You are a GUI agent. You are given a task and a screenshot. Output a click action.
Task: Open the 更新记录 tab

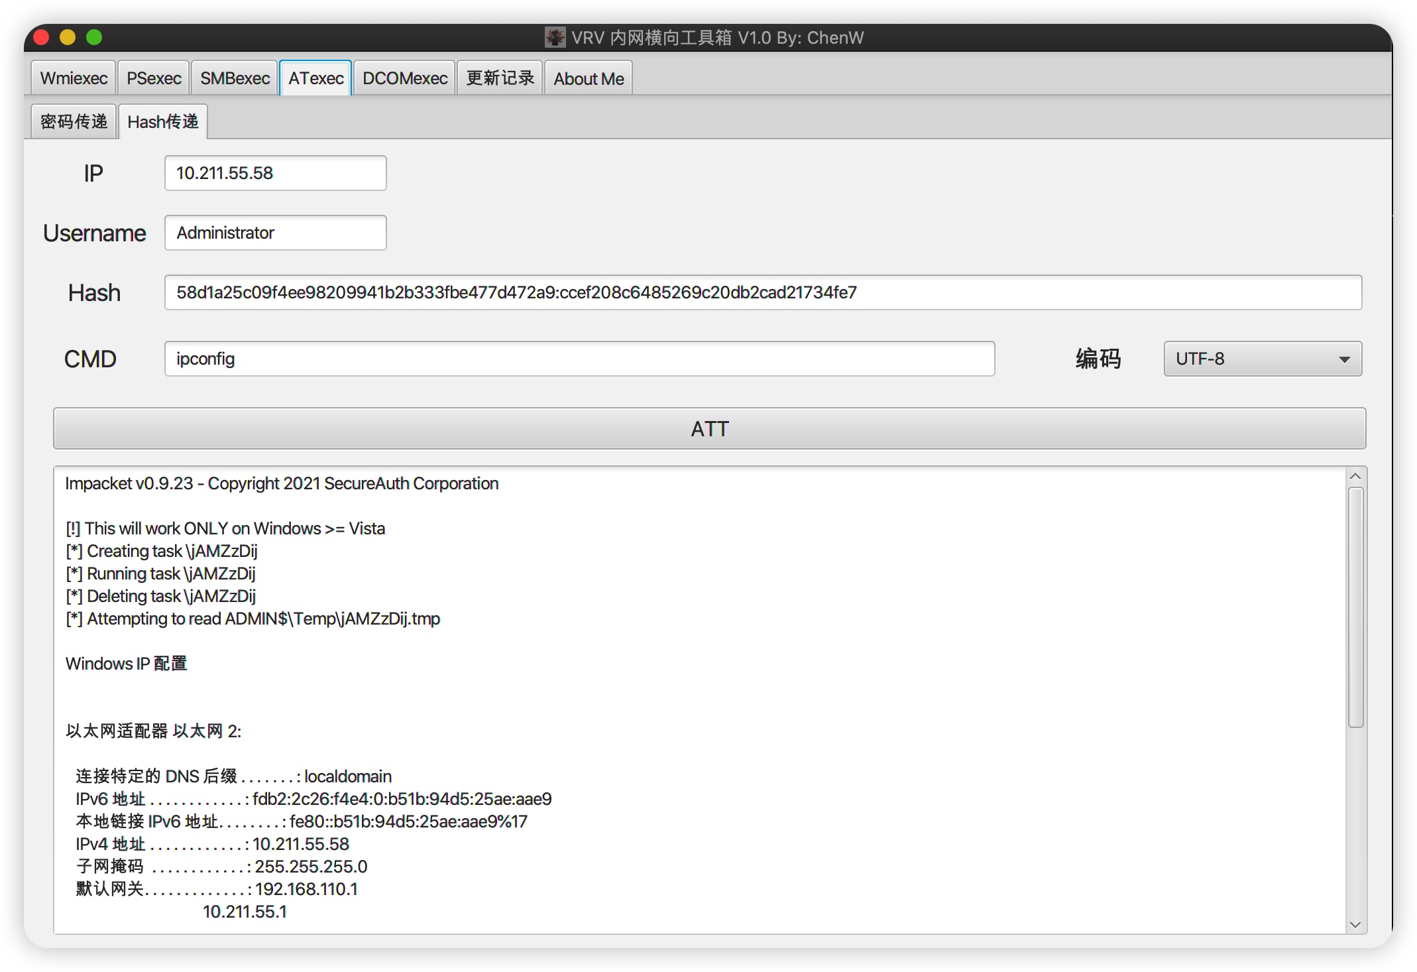(500, 78)
